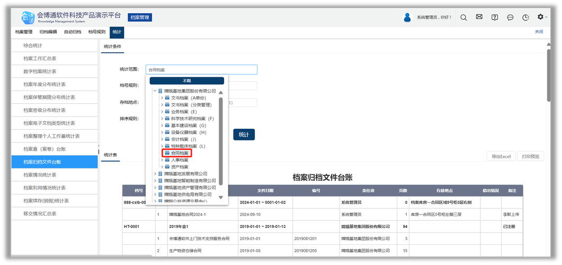Click the 不限 button in dropdown
Screen dimensions: 562x265
coord(187,81)
